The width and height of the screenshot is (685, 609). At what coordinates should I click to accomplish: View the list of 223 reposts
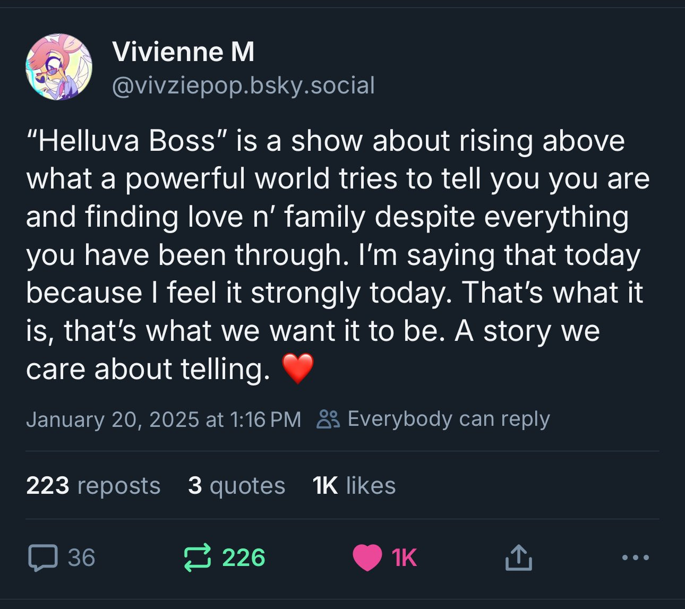[93, 485]
